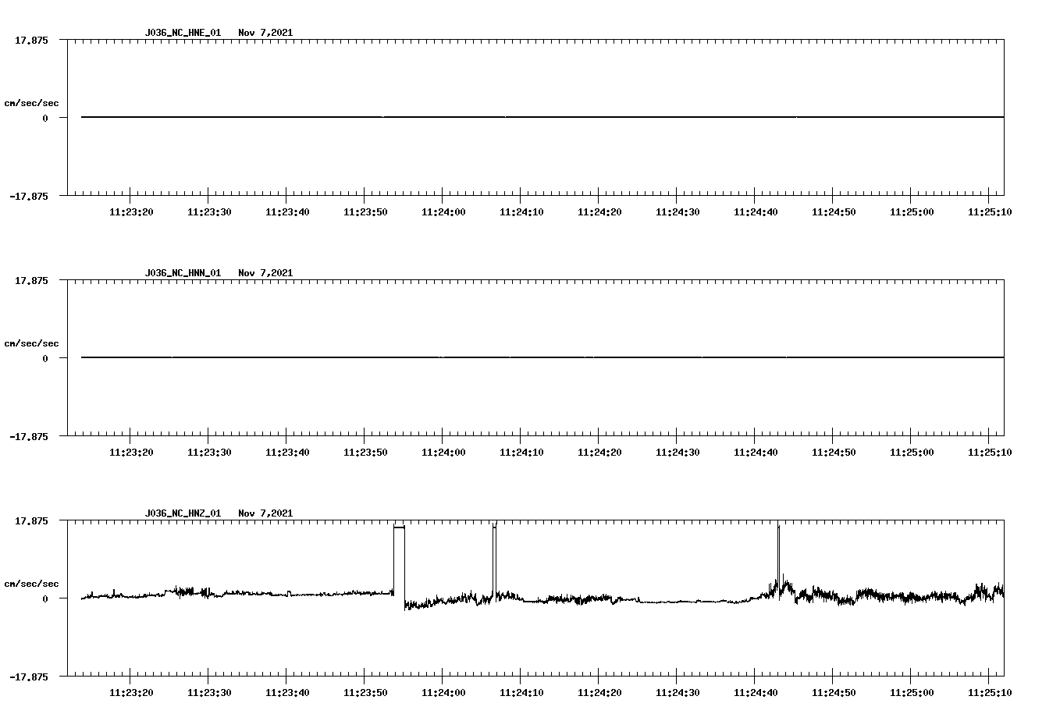
Task: Click the J036_NC_HNE_01 channel title
Action: [x=183, y=33]
